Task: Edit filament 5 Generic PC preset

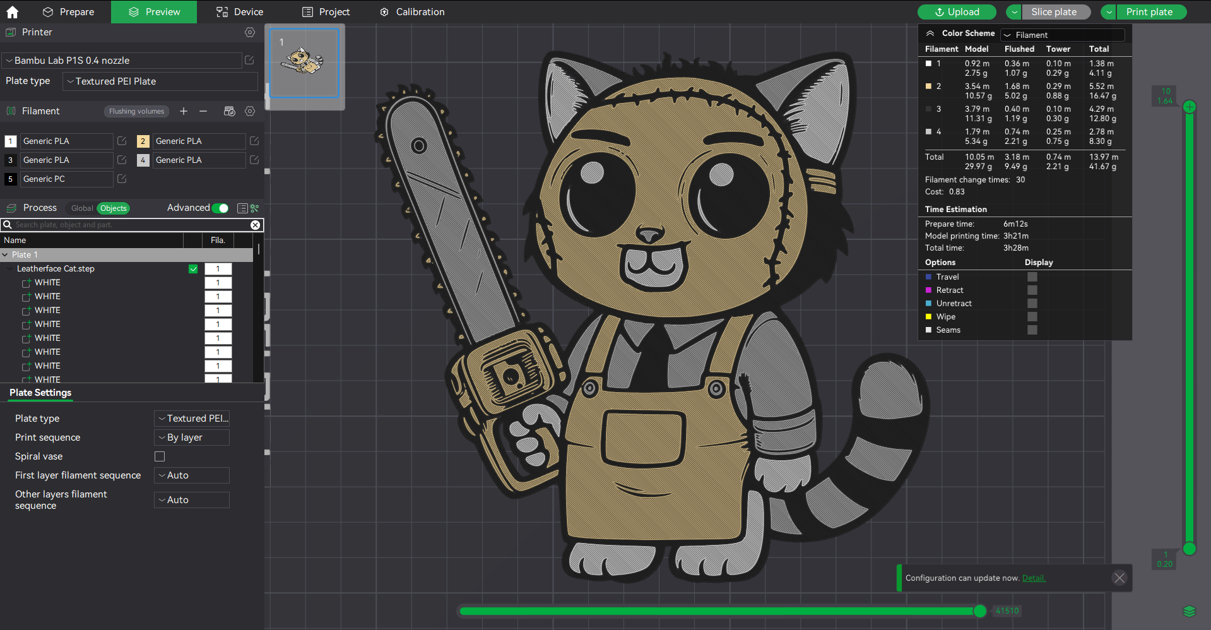Action: (122, 179)
